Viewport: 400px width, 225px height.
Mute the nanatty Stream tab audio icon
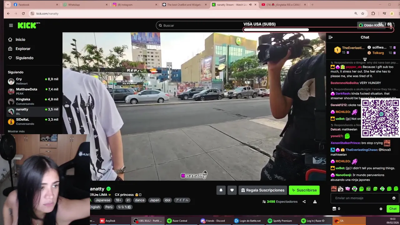click(x=250, y=5)
